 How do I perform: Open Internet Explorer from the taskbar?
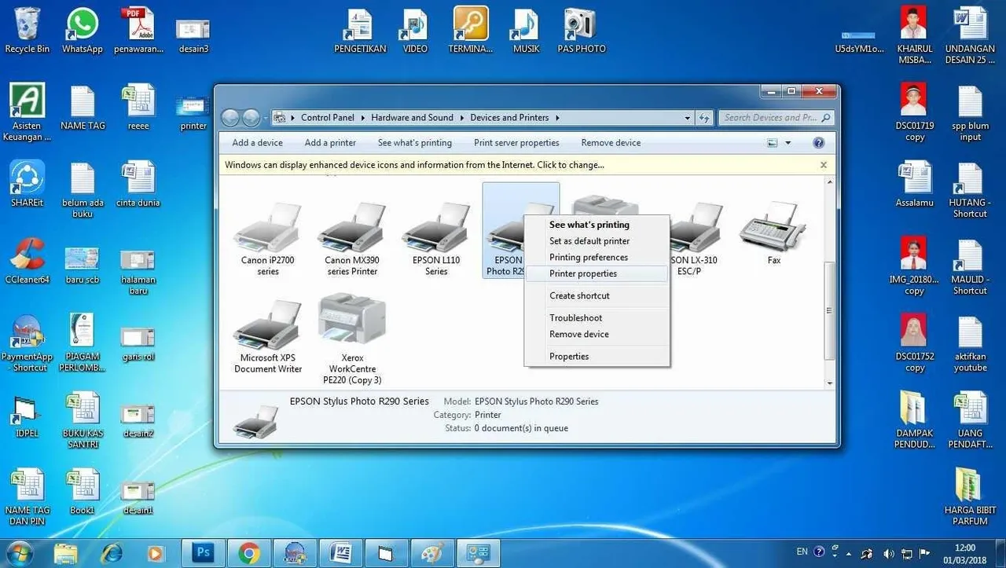pyautogui.click(x=111, y=553)
